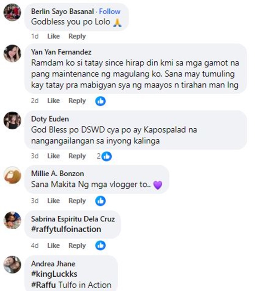This screenshot has width=268, height=291.
Task: Reply to Millie A. Bonzon's comment
Action: point(77,201)
